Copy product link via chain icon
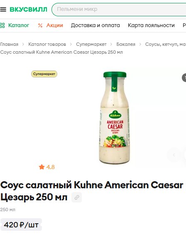 click(77, 197)
